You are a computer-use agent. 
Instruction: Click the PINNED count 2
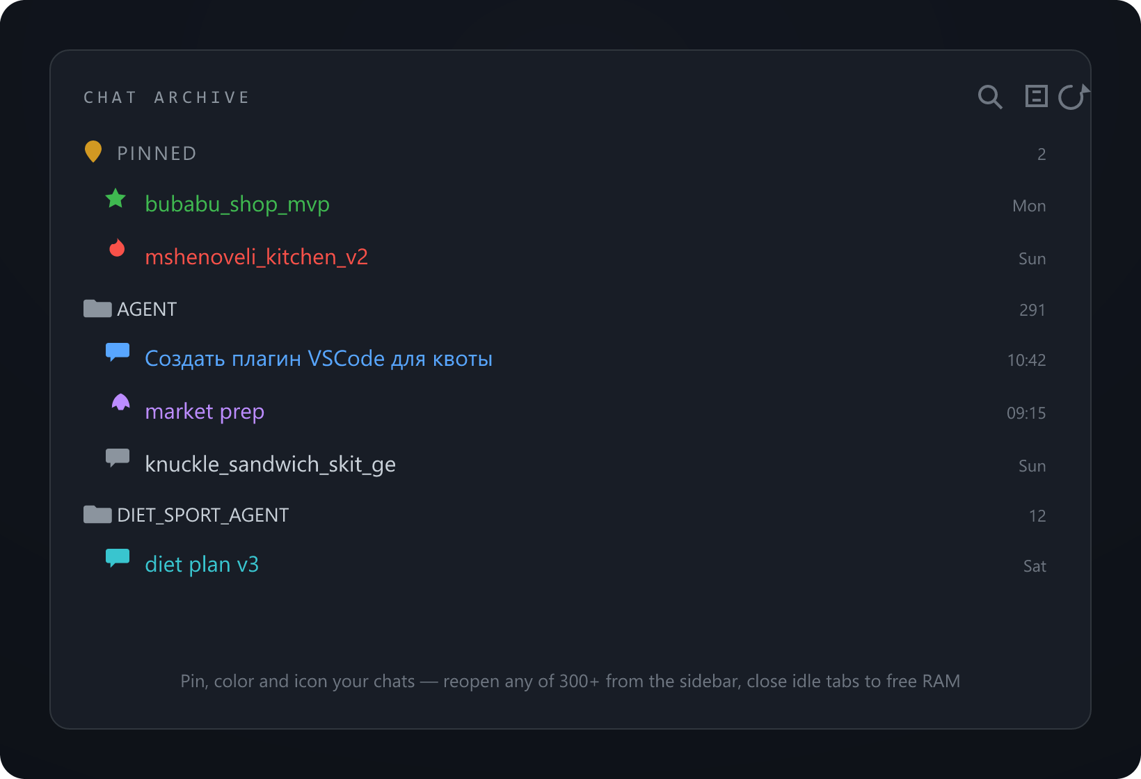pos(1042,154)
